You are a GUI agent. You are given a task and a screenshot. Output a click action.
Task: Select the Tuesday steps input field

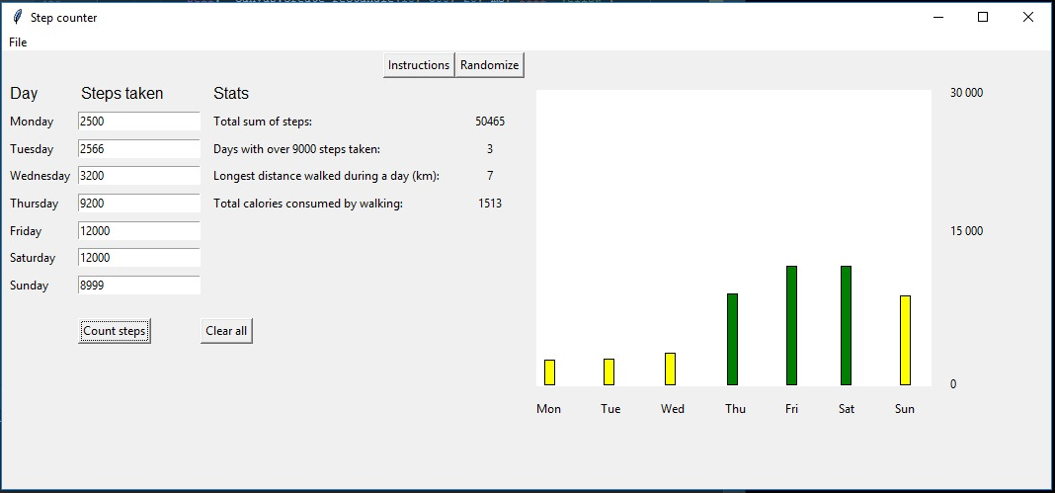pyautogui.click(x=139, y=149)
